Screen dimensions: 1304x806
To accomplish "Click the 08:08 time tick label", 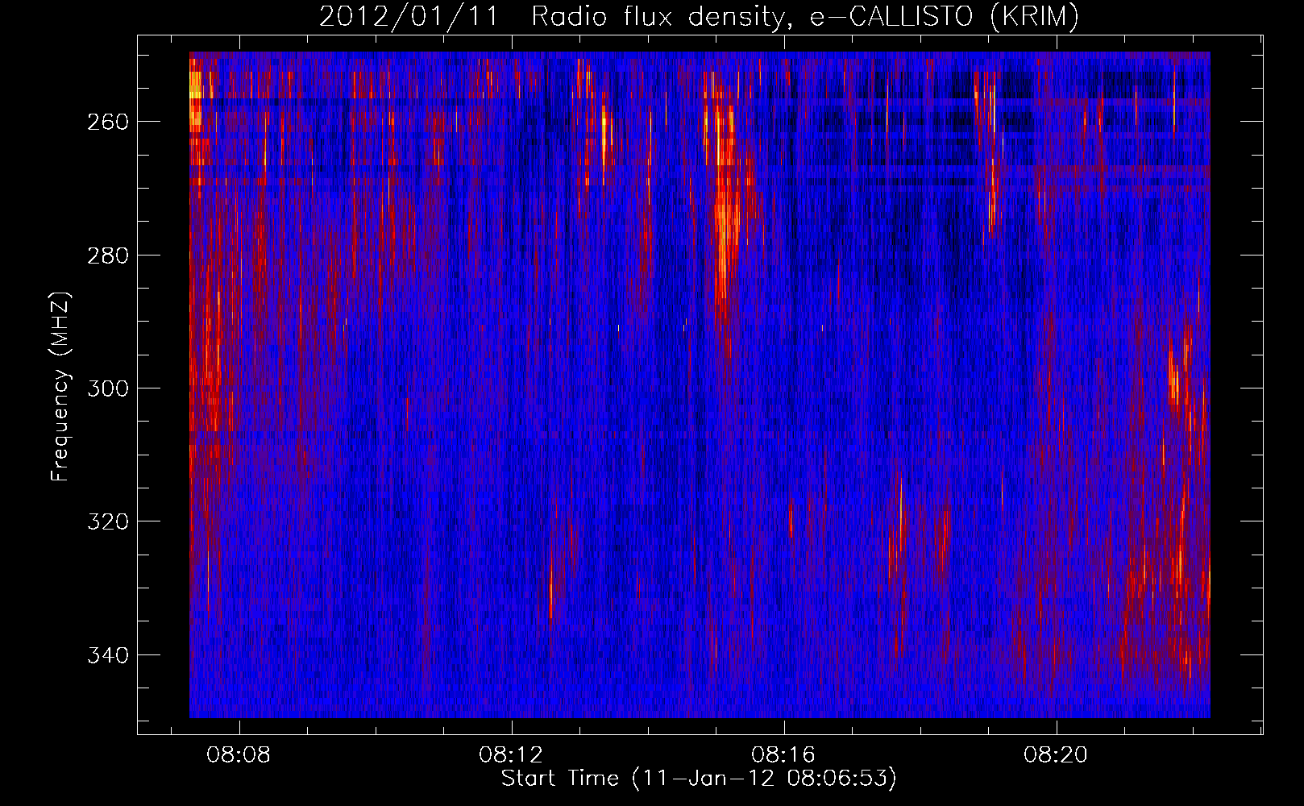I will click(x=239, y=755).
